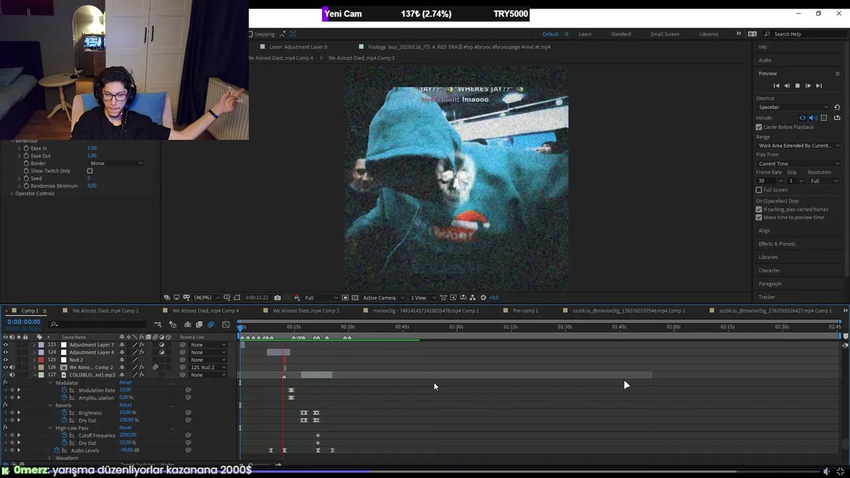Toggle include audio in preview
Screen dimensions: 850x478
tap(813, 118)
